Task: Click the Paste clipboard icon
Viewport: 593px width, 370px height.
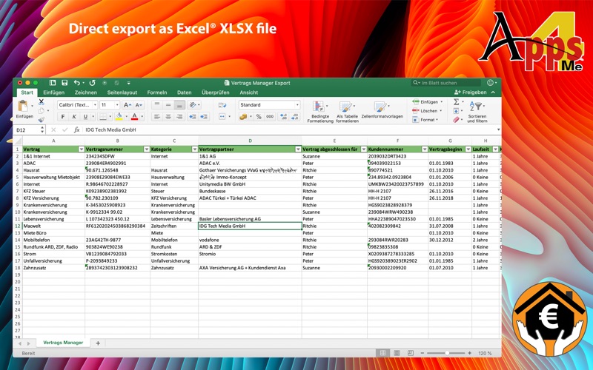Action: click(23, 106)
